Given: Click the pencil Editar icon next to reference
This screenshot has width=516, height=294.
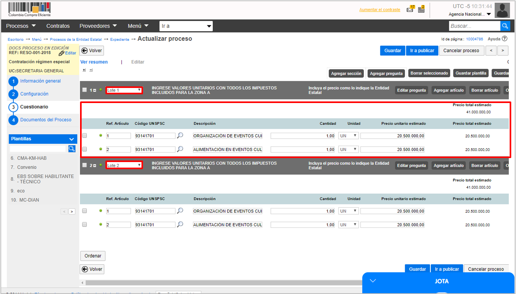Looking at the screenshot, I should (61, 53).
